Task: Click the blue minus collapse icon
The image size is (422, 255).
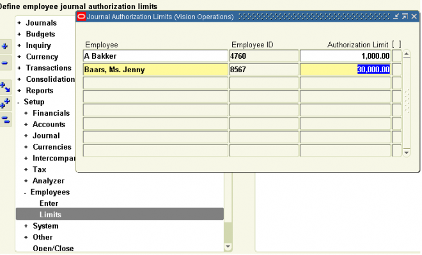Action: (5, 63)
